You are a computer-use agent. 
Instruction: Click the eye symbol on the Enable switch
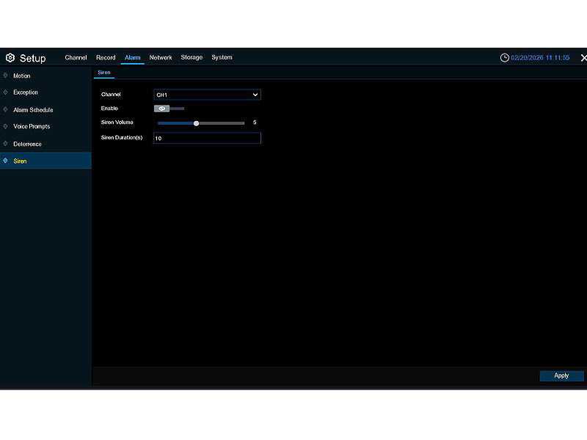coord(162,108)
